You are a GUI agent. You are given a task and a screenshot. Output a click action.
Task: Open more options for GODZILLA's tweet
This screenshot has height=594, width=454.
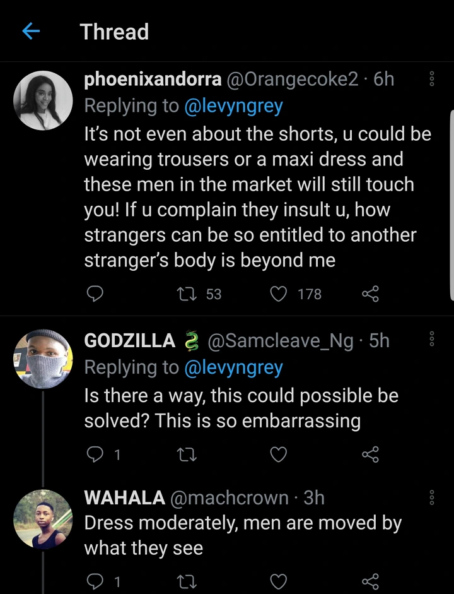pyautogui.click(x=432, y=340)
